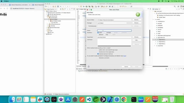The image size is (184, 103).
Task: Browse for the Source folder
Action: pos(137,20)
